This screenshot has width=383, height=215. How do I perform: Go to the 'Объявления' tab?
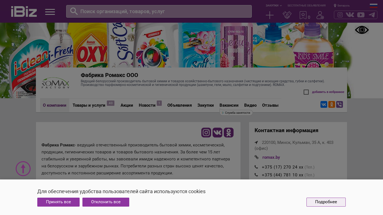pyautogui.click(x=179, y=105)
